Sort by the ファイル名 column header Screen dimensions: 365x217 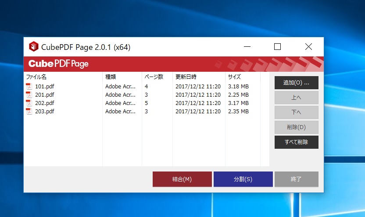(x=63, y=77)
